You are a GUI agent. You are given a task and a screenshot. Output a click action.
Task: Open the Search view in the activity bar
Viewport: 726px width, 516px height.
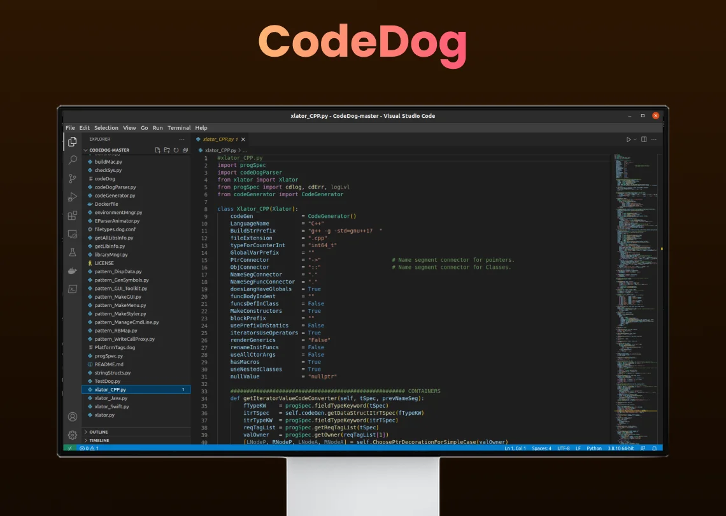72,160
